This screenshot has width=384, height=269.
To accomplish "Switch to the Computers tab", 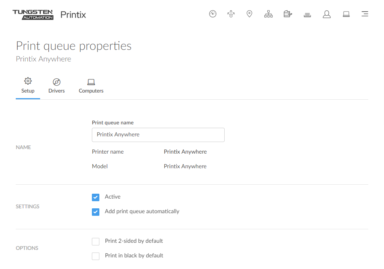I will [x=91, y=86].
